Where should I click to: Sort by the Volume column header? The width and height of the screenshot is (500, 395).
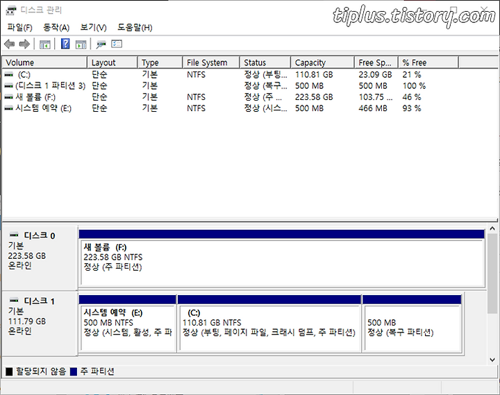tap(44, 62)
